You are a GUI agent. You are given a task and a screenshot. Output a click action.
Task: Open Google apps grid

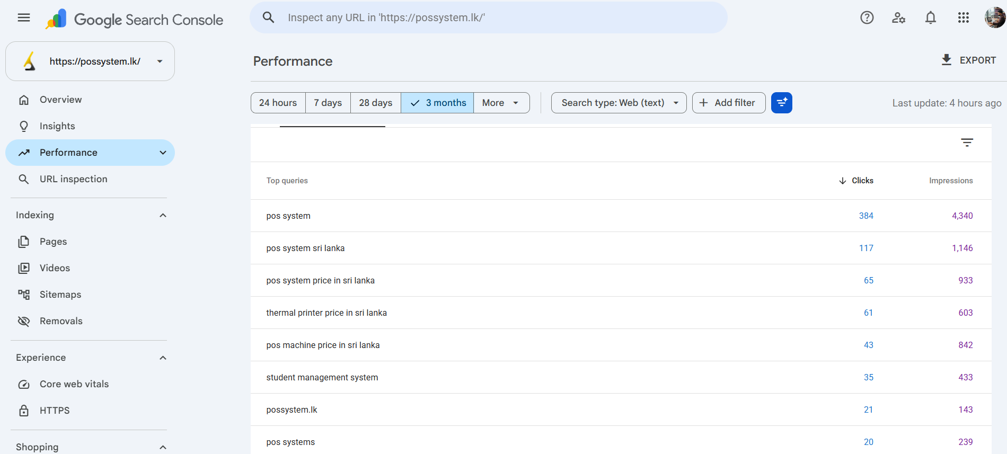coord(964,17)
